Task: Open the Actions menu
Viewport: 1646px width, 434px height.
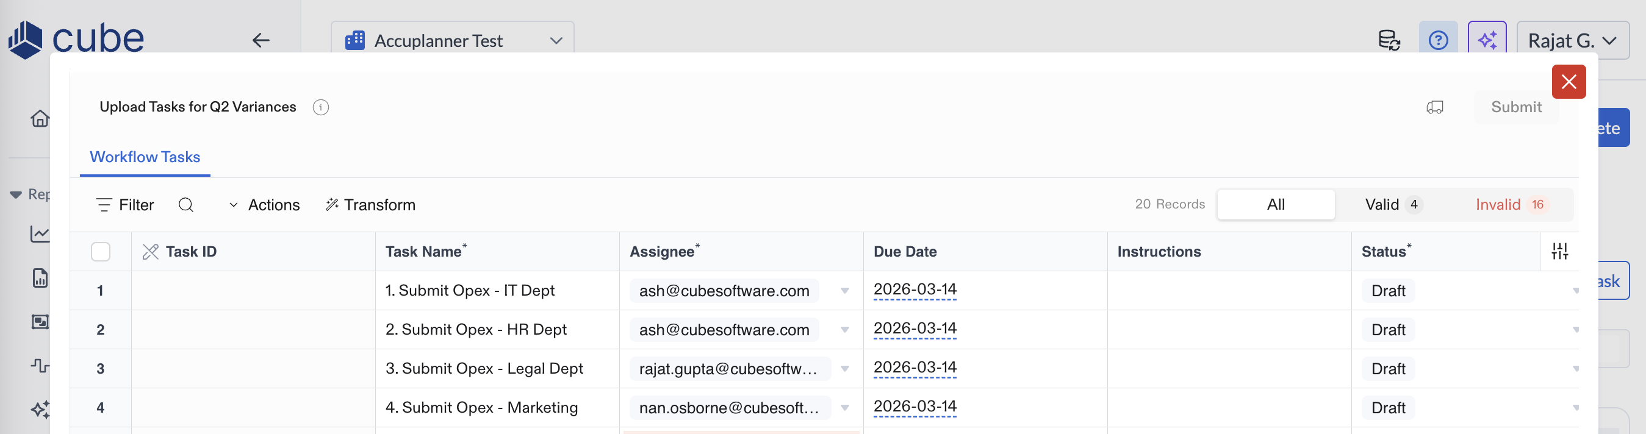Action: point(264,205)
